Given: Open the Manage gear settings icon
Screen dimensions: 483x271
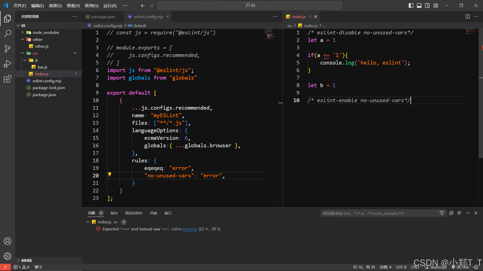Looking at the screenshot, I should pos(8,256).
